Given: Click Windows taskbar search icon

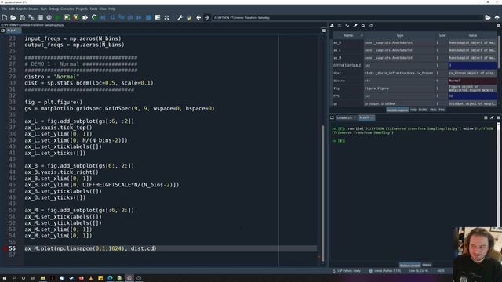Looking at the screenshot, I should [14, 278].
